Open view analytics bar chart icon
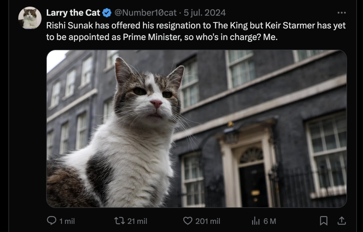Viewport: 363px width, 232px height. click(256, 221)
